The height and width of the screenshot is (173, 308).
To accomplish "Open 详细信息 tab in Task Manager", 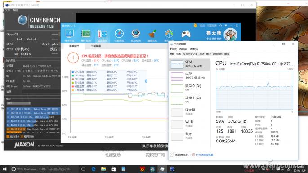I will click(218, 54).
